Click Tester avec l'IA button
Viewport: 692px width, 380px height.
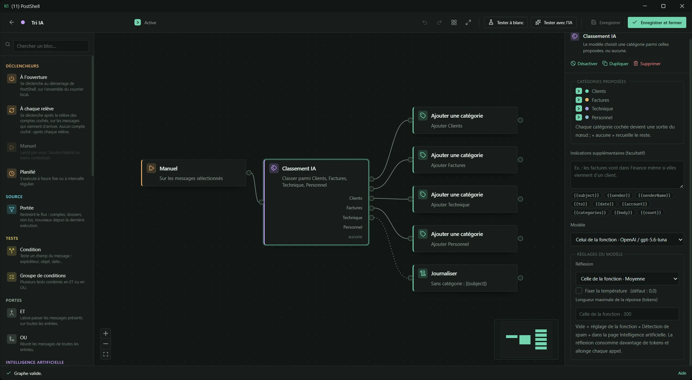[x=554, y=22]
